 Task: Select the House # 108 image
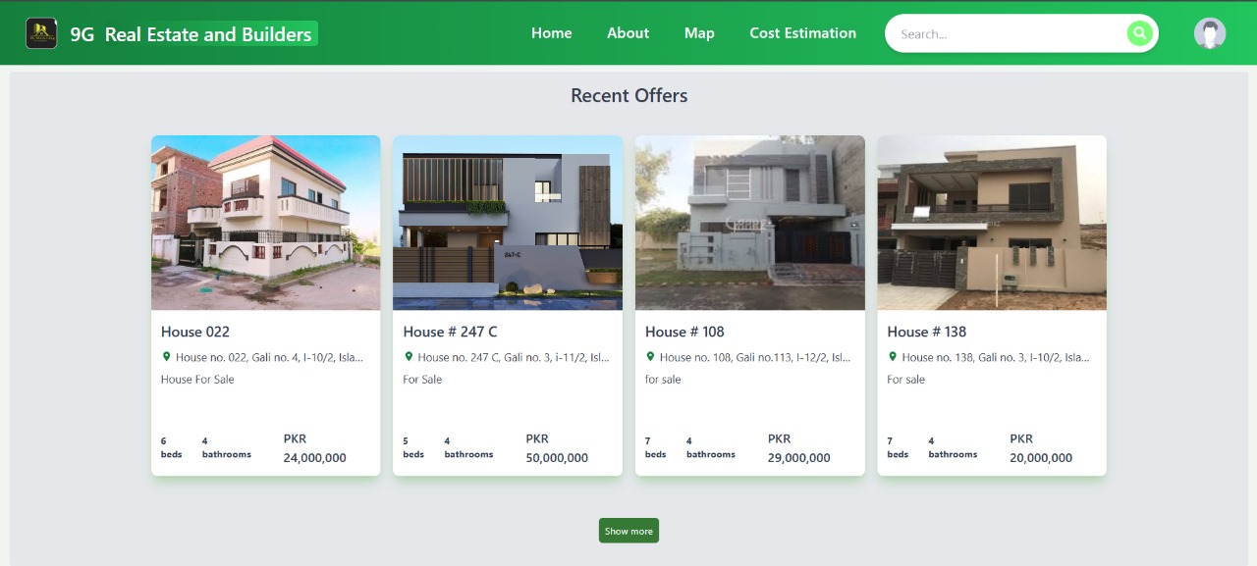click(x=749, y=223)
